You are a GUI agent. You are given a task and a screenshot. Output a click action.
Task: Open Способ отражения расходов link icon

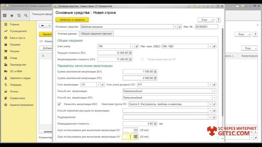click(214, 111)
